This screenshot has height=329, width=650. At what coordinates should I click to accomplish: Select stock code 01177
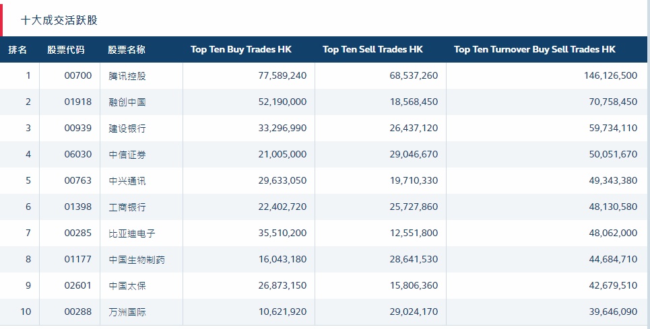[x=77, y=260]
